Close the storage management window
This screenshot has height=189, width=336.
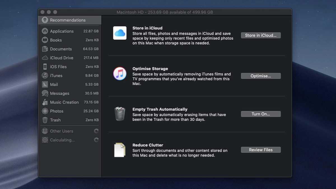[x=43, y=12]
